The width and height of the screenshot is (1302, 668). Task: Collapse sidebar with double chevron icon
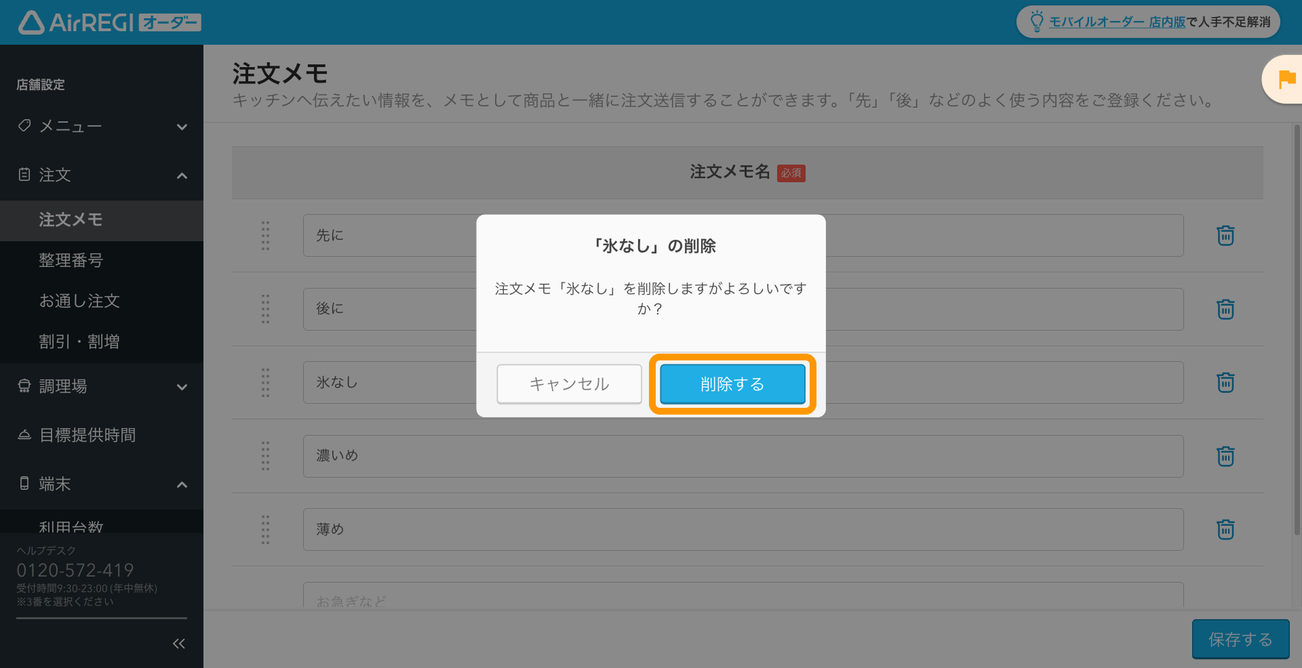[179, 644]
